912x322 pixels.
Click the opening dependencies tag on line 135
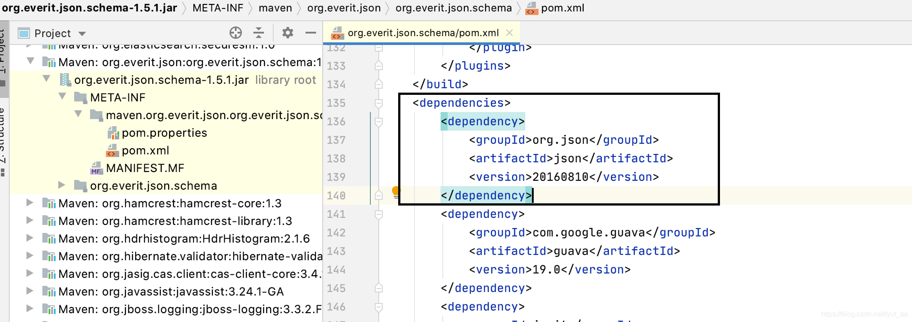click(x=461, y=103)
